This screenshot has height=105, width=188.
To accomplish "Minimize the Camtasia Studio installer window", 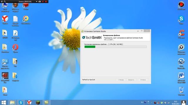I will pyautogui.click(x=138, y=31).
